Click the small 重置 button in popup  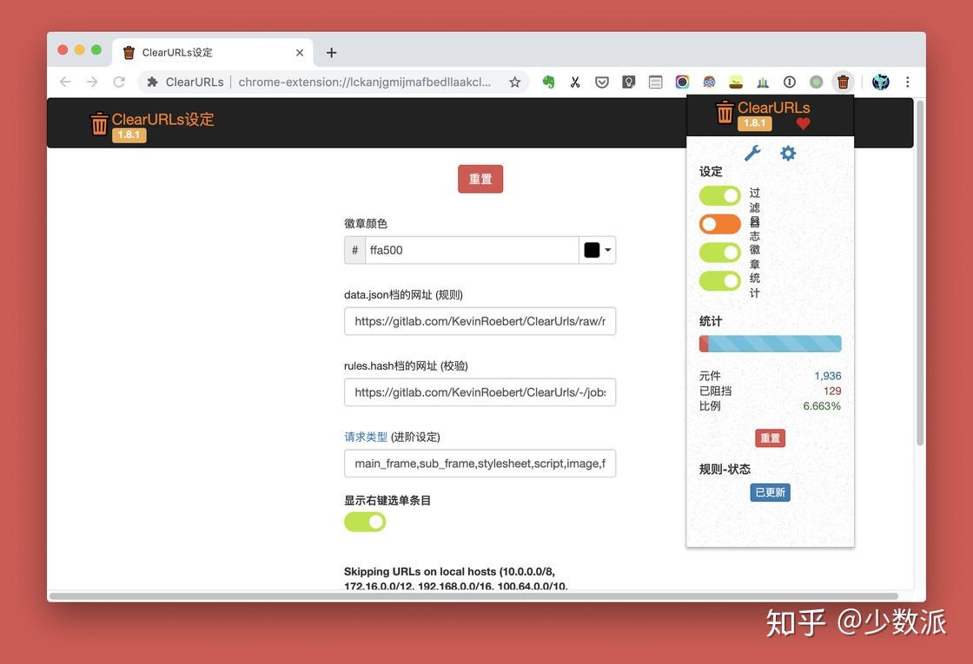click(x=770, y=438)
